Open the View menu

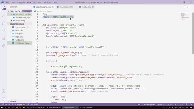click(x=29, y=2)
